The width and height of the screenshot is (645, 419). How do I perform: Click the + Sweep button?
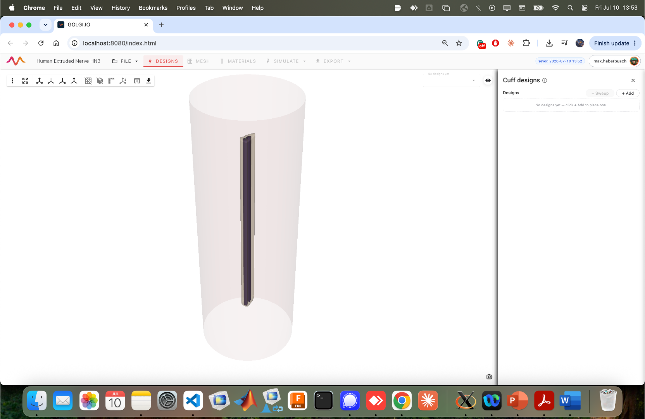pos(600,93)
